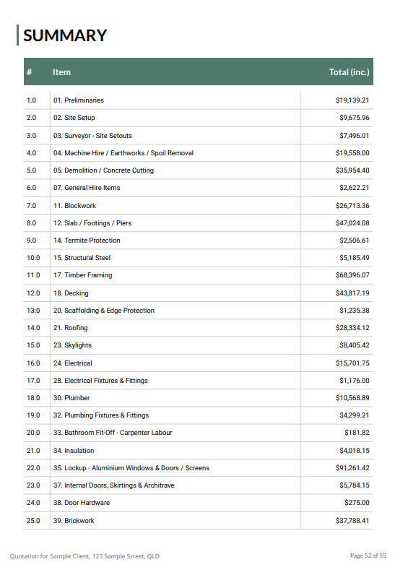Viewport: 395px width, 562px height.
Task: Select '28. Electrical Fixtures & Fittings'
Action: tap(100, 381)
